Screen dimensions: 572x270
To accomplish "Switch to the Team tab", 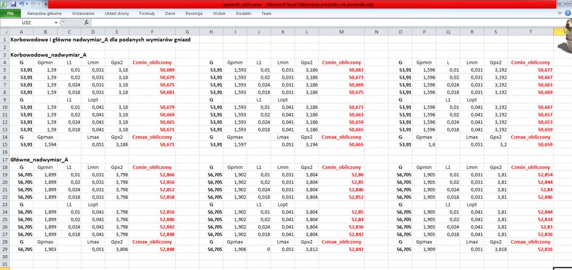I will pyautogui.click(x=266, y=13).
